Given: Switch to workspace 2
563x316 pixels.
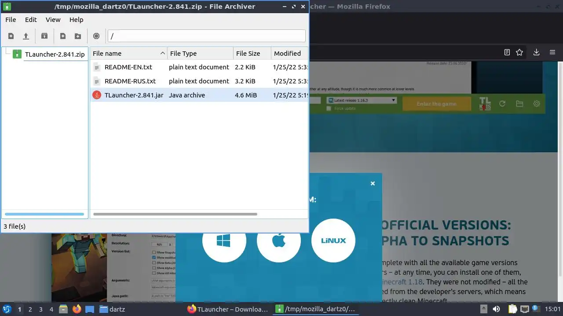Looking at the screenshot, I should point(30,309).
